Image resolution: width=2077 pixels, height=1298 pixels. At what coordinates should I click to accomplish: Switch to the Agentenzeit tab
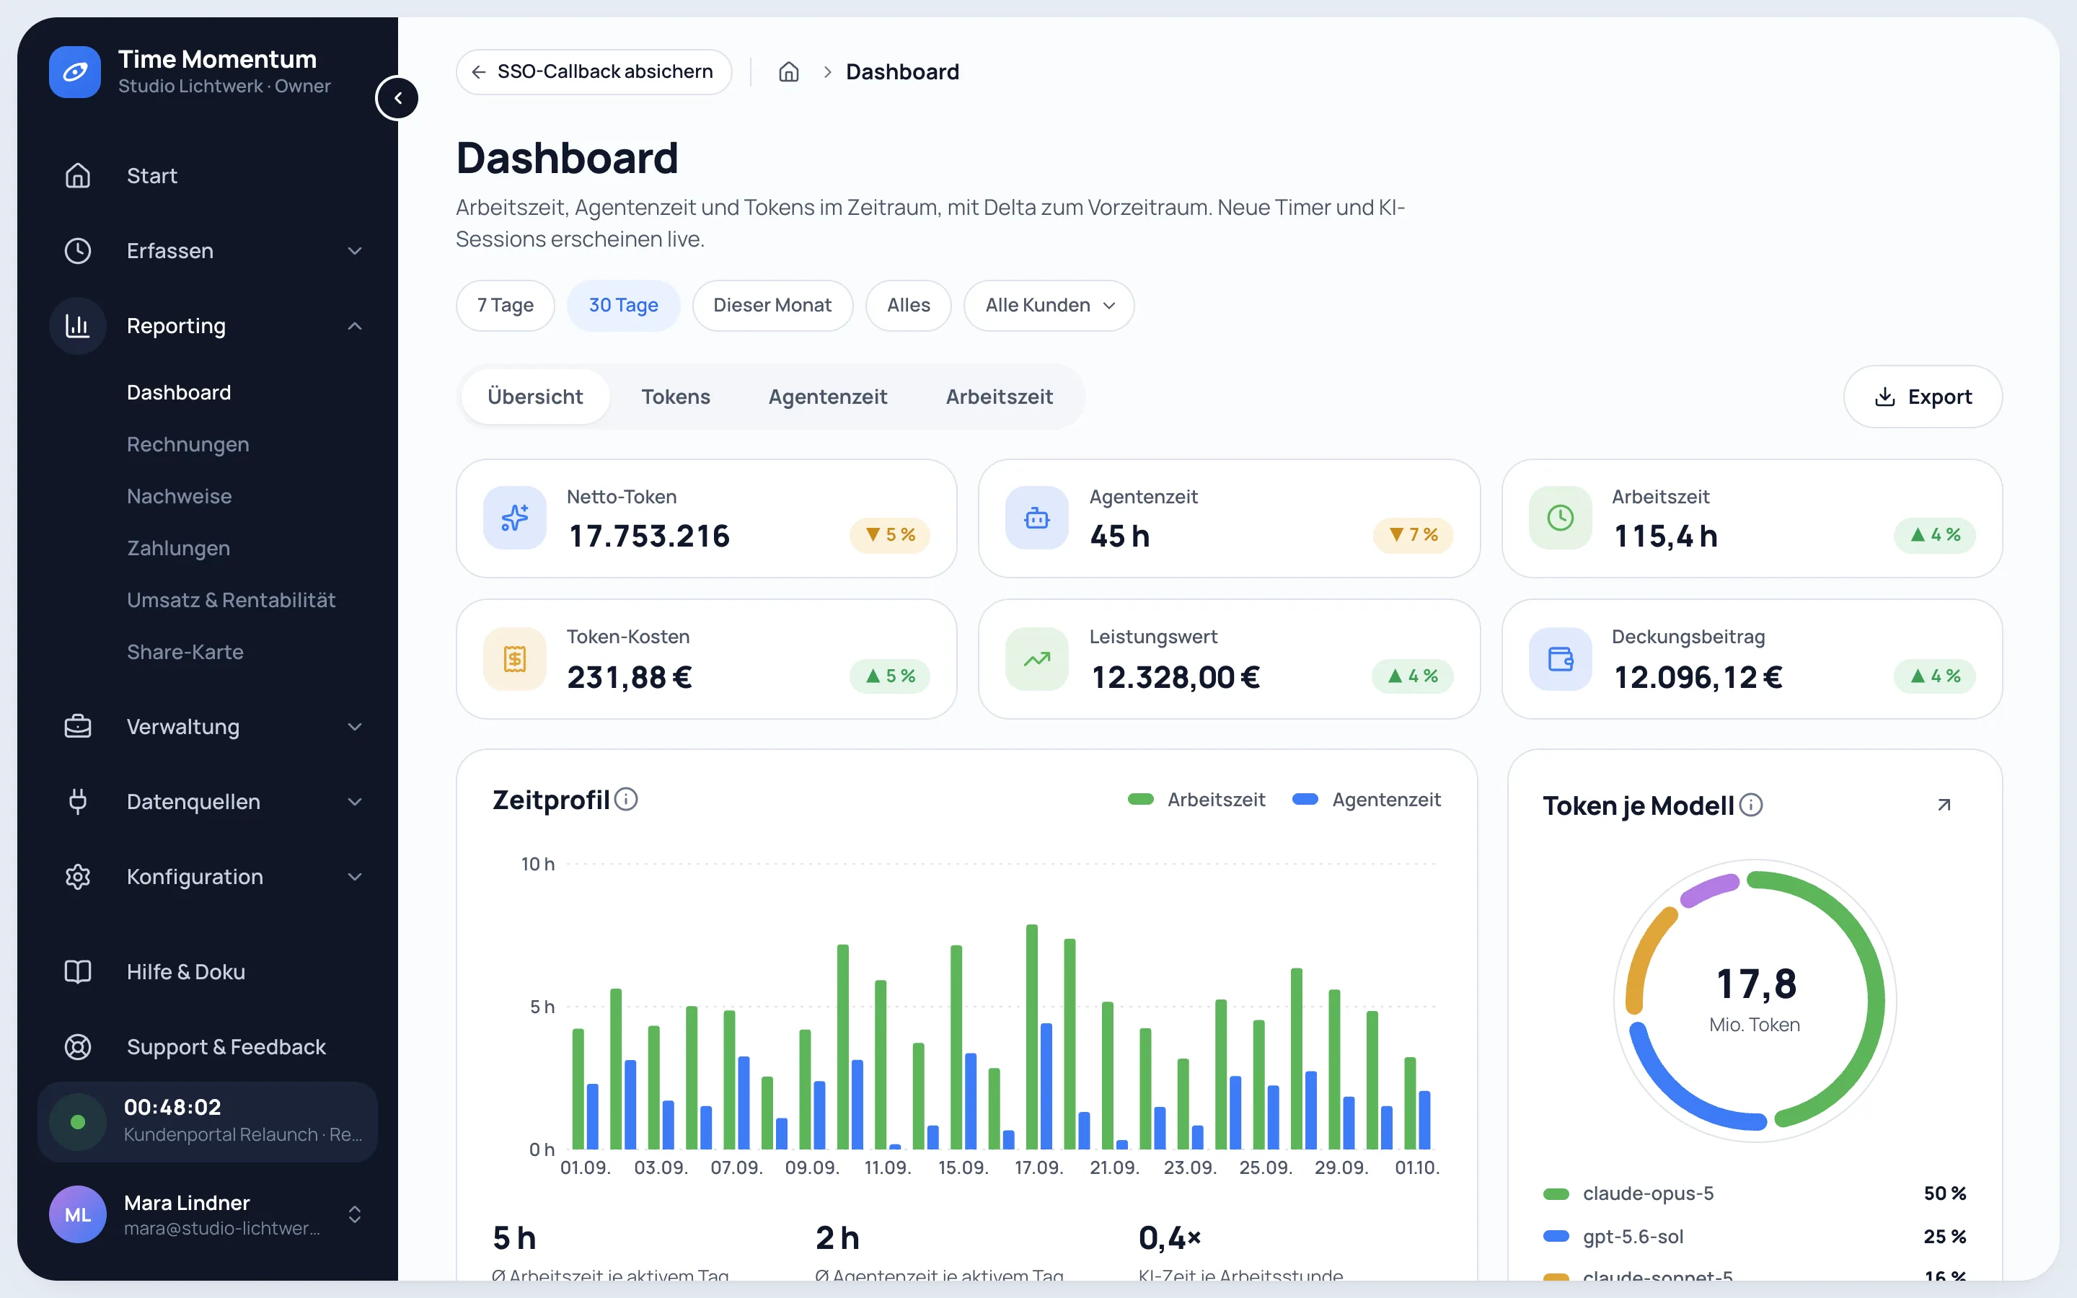pyautogui.click(x=827, y=397)
